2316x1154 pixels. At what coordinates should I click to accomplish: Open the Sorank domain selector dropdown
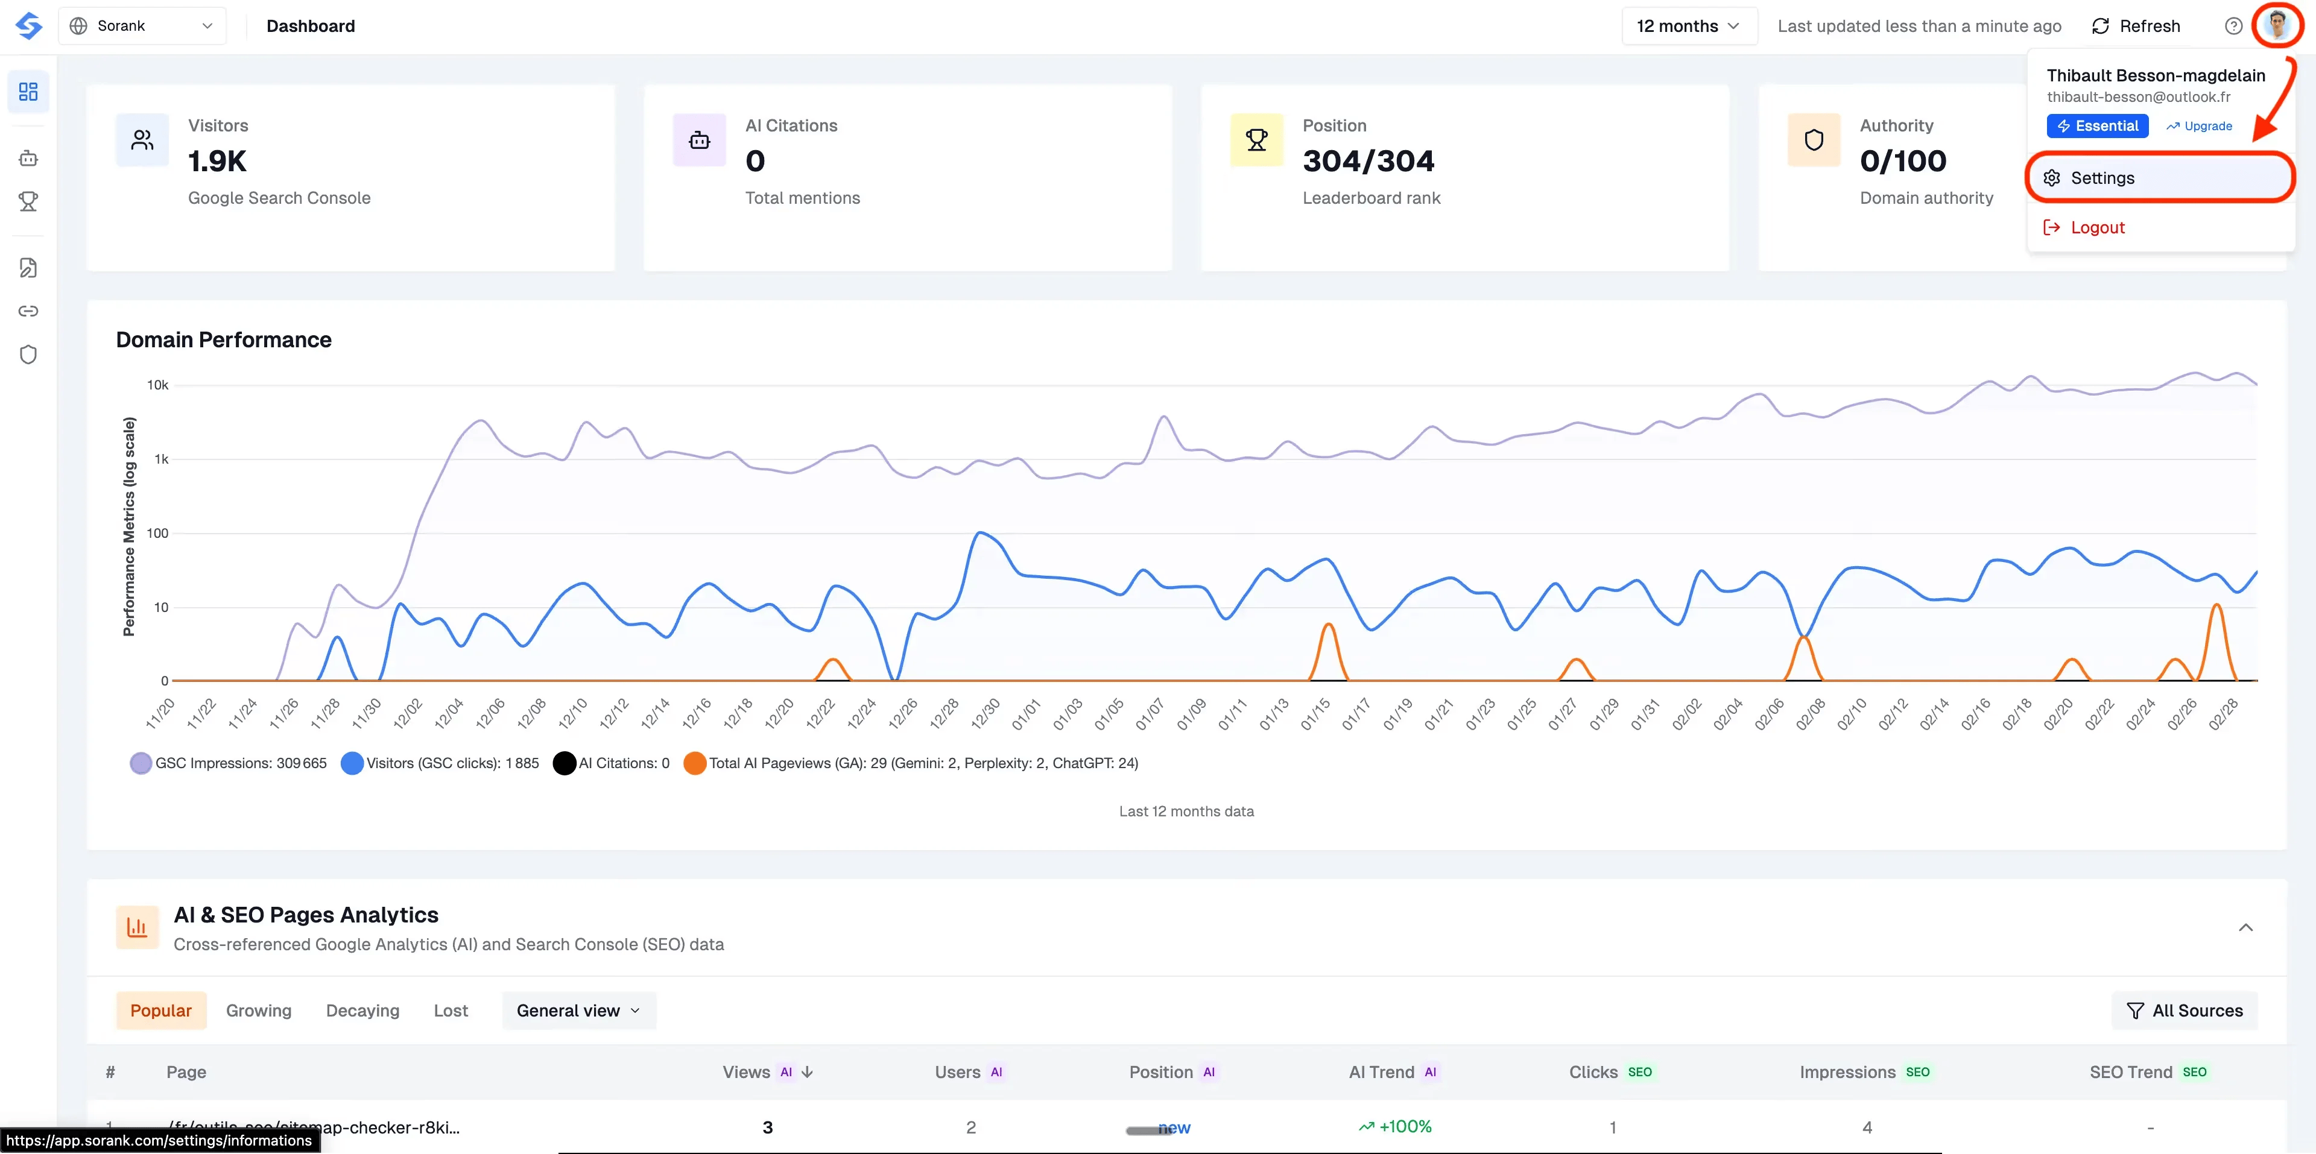pos(142,25)
